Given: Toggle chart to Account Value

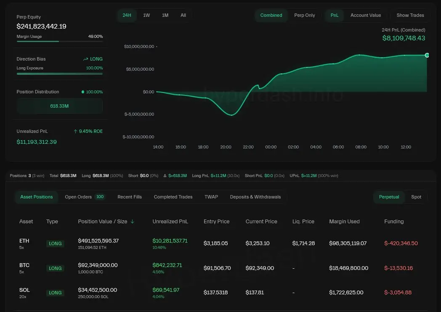Looking at the screenshot, I should point(365,15).
